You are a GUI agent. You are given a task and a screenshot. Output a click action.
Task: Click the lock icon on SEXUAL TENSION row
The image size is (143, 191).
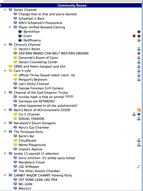pyautogui.click(x=139, y=119)
